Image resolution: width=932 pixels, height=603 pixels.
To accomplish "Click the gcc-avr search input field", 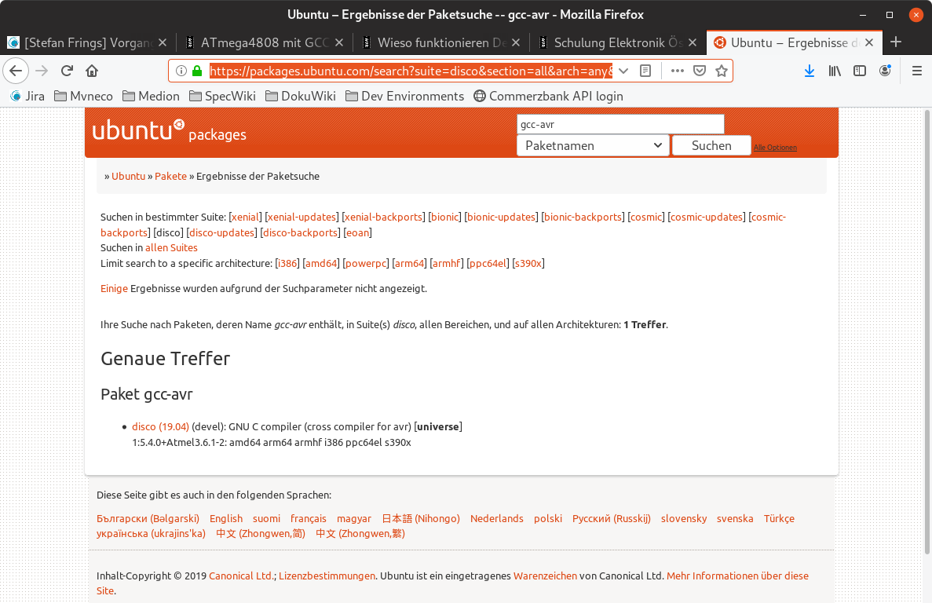I will click(x=620, y=124).
